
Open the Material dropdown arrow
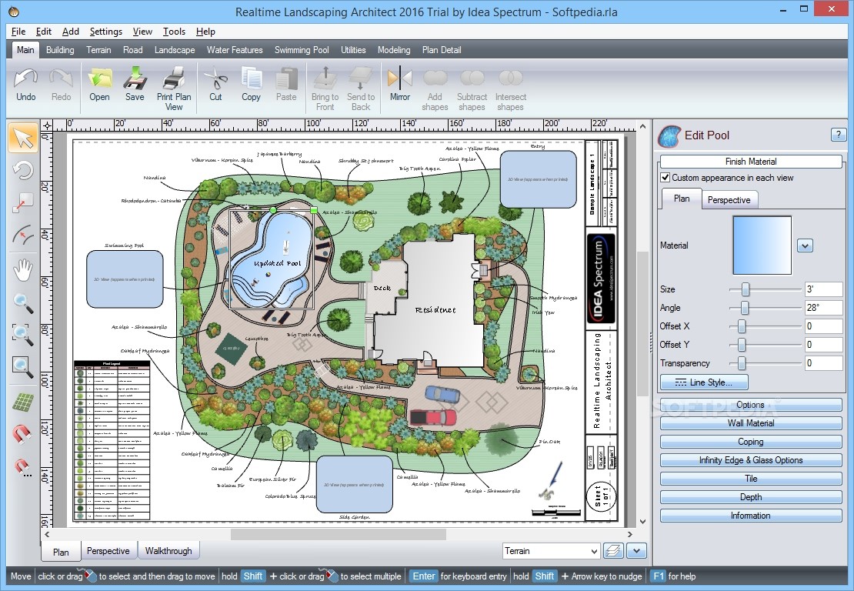coord(805,245)
